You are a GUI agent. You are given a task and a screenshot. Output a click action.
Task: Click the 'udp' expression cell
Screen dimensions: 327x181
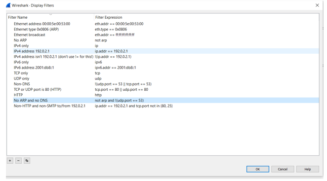(98, 78)
